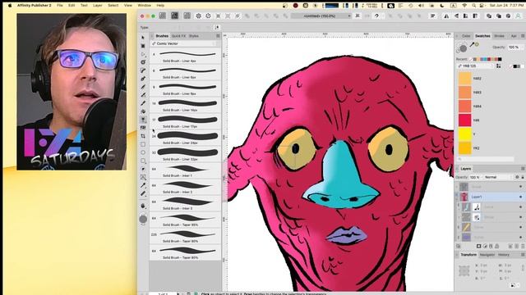This screenshot has height=295, width=526.
Task: Open the Layers panel options menu
Action: (523, 169)
